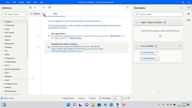Increase Run delay with up arrow
This screenshot has width=192, height=108.
coord(121,97)
